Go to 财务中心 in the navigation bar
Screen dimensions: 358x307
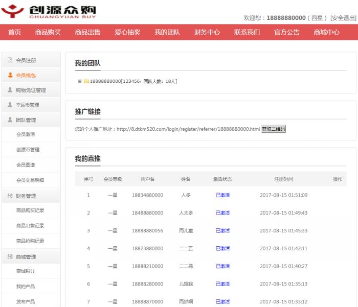[x=207, y=32]
